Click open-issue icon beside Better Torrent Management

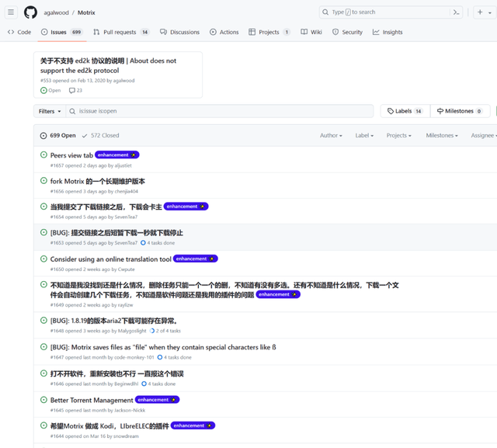pos(43,400)
